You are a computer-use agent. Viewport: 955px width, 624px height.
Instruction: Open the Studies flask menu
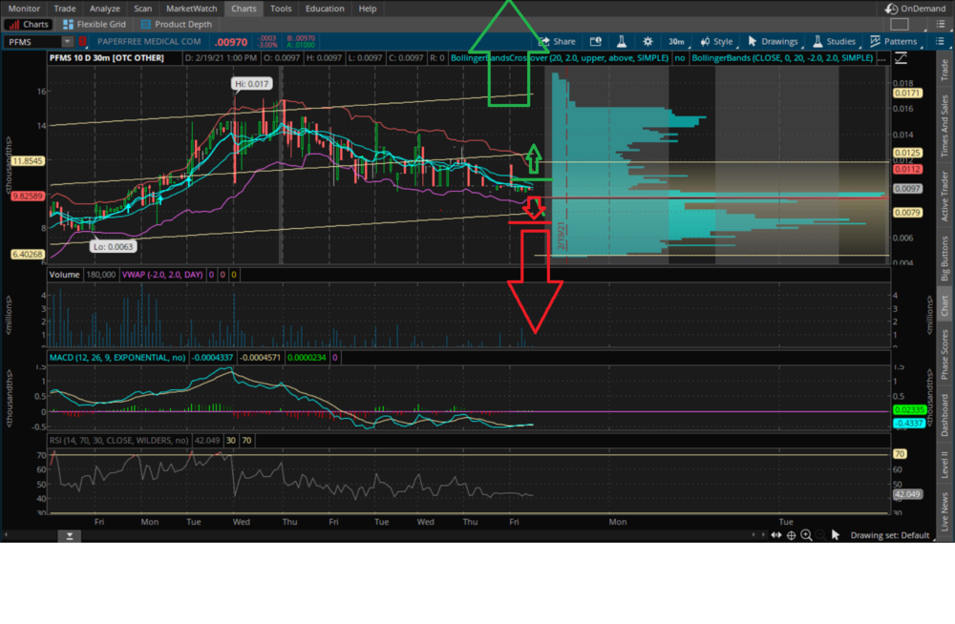834,41
